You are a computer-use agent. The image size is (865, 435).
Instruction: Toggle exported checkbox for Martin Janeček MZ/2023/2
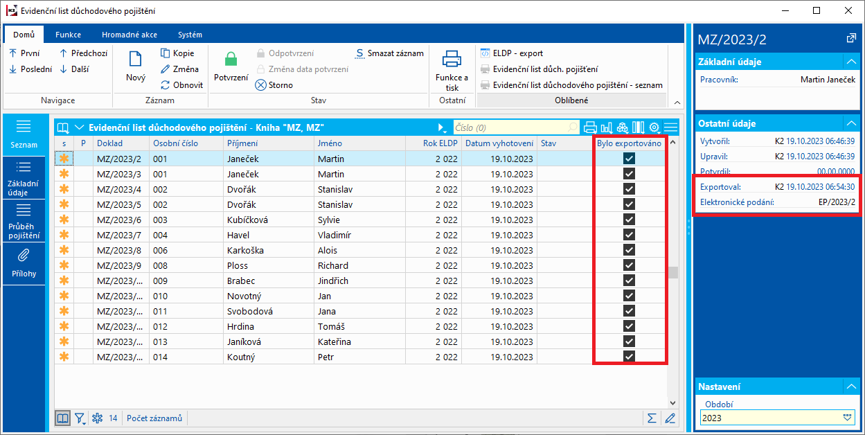click(x=629, y=159)
